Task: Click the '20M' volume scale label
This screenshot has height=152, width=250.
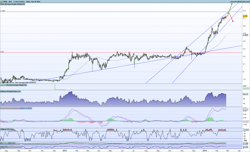Action: 244,86
